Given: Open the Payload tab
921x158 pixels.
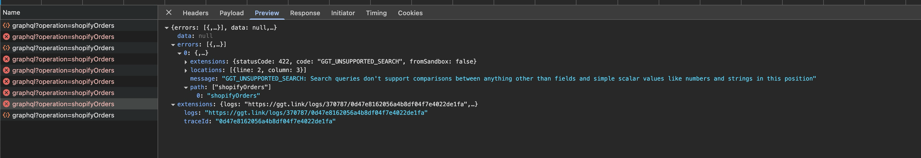Looking at the screenshot, I should [x=231, y=13].
